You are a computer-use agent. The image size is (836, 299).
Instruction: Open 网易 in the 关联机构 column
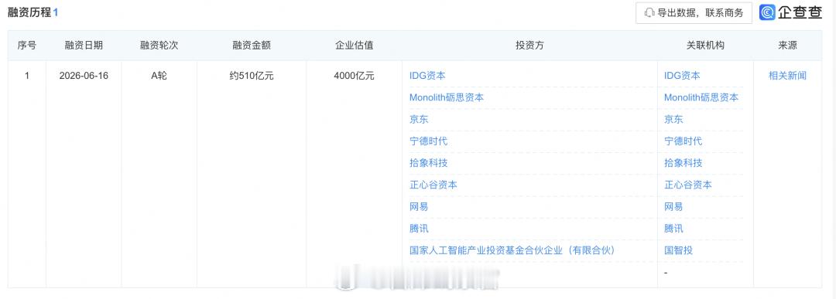pyautogui.click(x=673, y=206)
